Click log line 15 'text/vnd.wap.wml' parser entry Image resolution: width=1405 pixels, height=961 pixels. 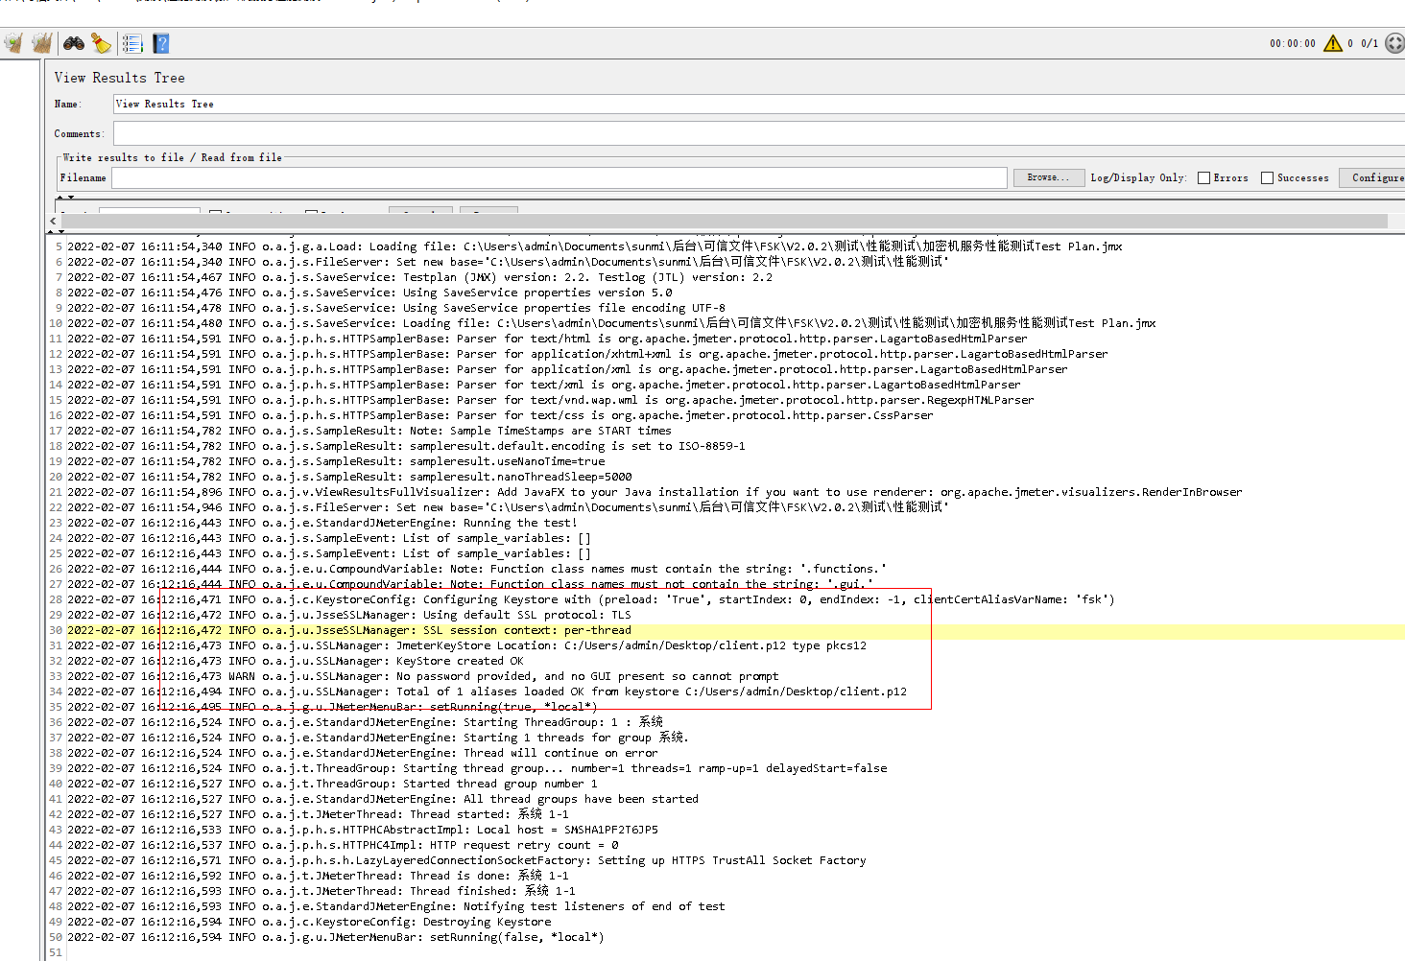pyautogui.click(x=551, y=400)
